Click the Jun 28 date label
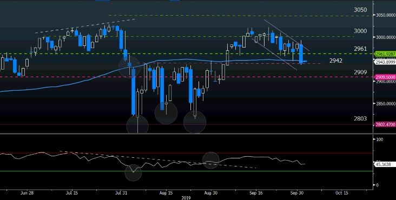Screen dimensions: 396x200 [x=27, y=193]
